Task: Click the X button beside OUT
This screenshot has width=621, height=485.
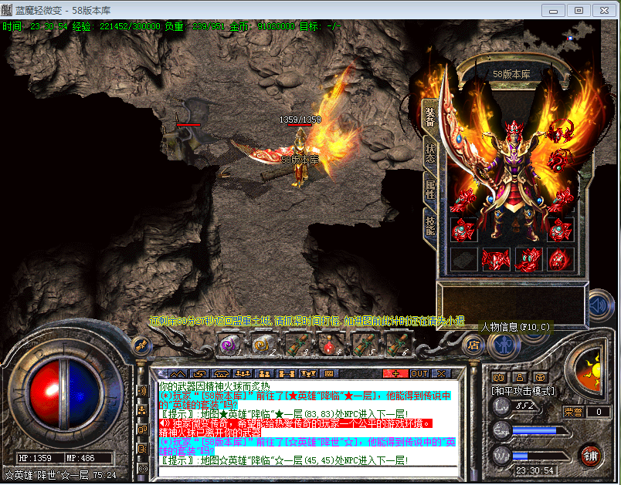Action: pos(441,373)
